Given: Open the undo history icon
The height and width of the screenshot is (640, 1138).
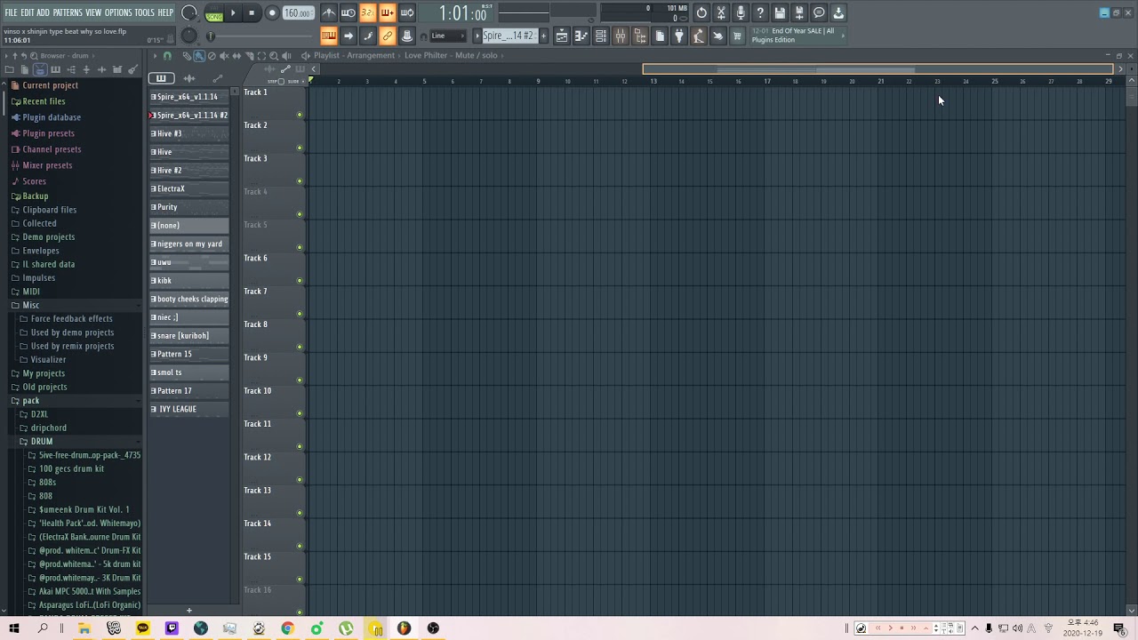Looking at the screenshot, I should (x=701, y=12).
